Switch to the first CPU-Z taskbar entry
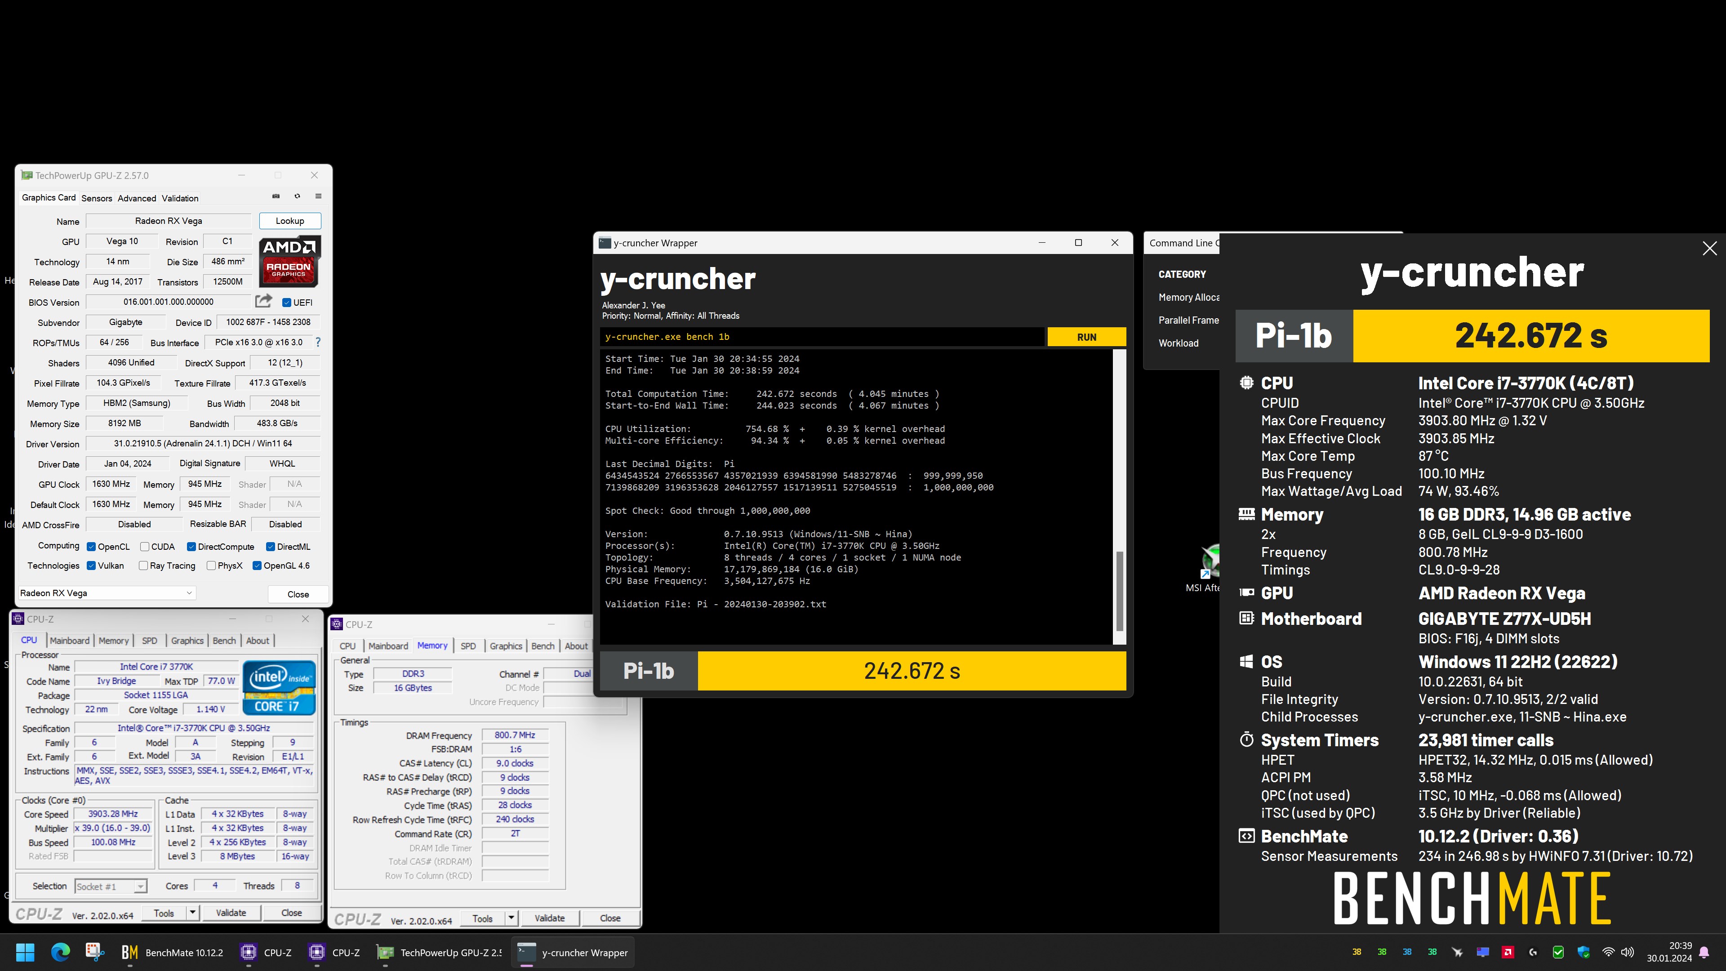The width and height of the screenshot is (1726, 971). 266,952
